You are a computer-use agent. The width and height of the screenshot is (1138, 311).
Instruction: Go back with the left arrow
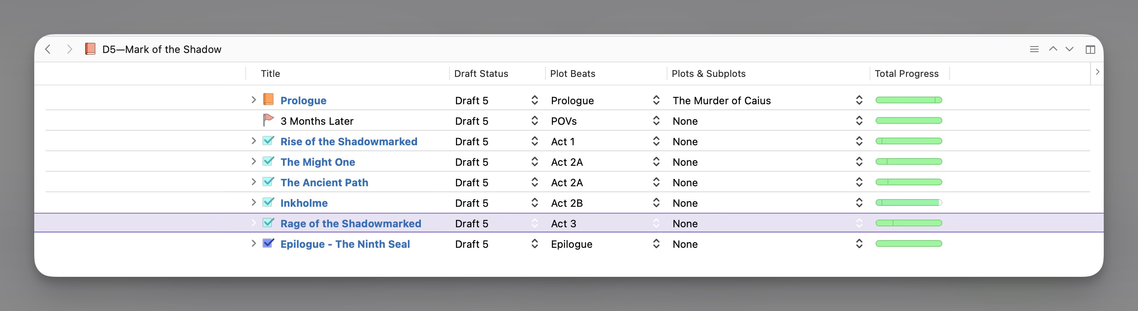click(48, 49)
